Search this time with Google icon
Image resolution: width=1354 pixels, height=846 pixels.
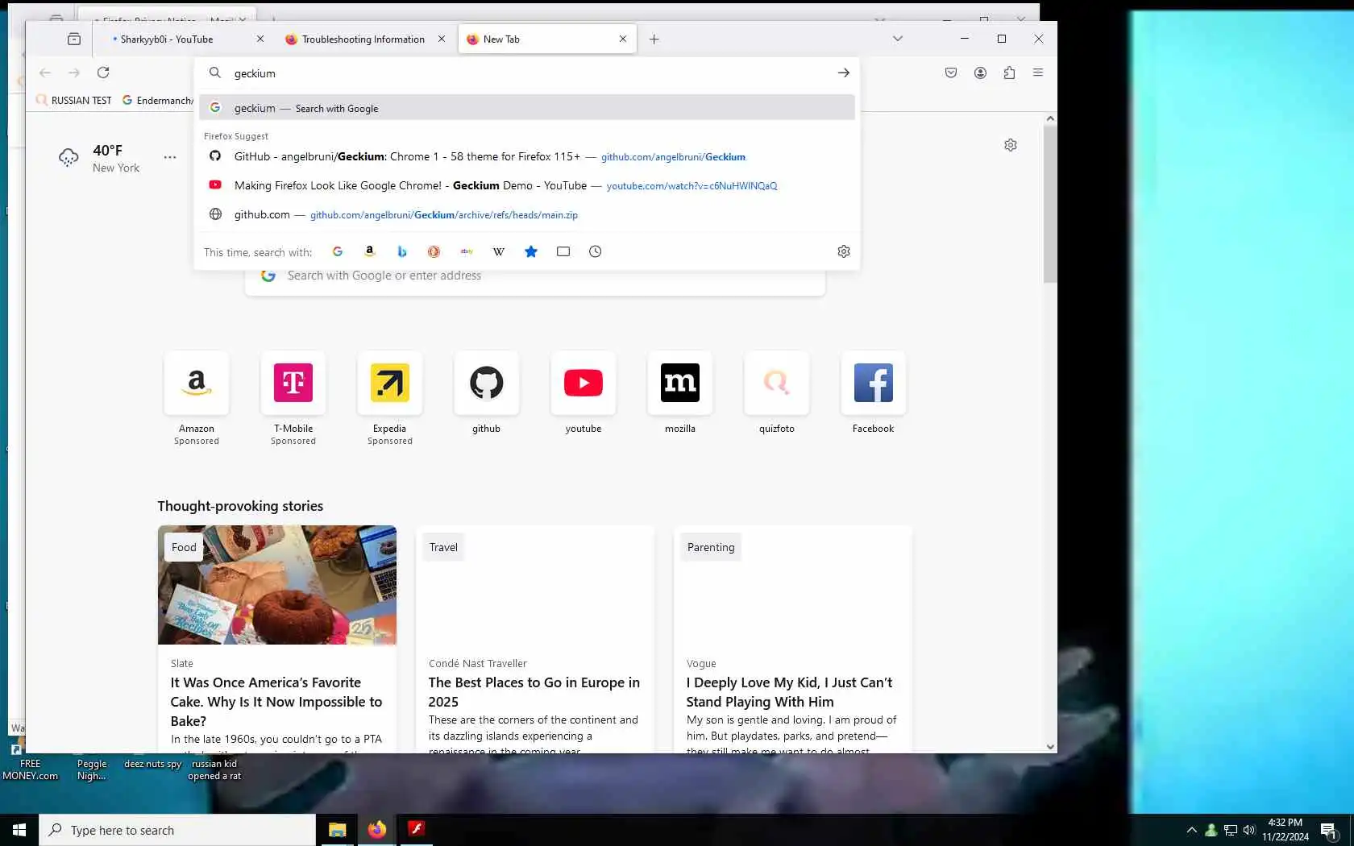[x=338, y=251]
